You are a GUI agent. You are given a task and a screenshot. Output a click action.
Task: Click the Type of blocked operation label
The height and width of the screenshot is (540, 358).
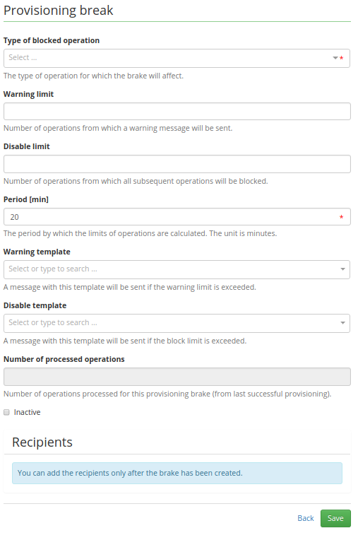52,40
